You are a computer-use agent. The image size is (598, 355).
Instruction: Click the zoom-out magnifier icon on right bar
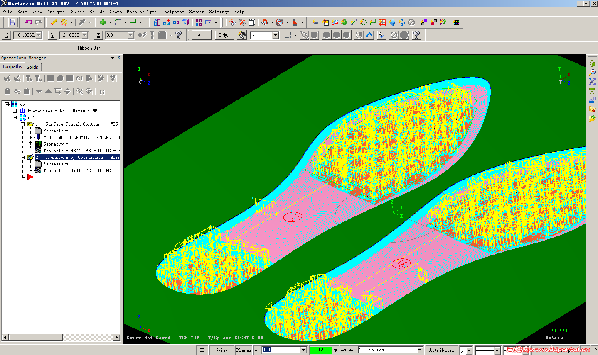click(x=592, y=73)
